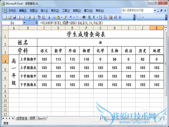Click the first-sheet tab navigation arrow
Viewport: 169px width, 127px height.
point(3,118)
